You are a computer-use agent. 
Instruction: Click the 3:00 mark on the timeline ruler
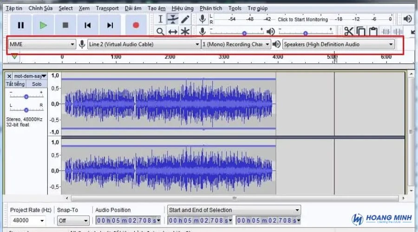click(x=224, y=57)
